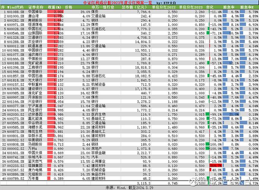This screenshot has height=190, width=259.
Task: Click the stock name 宁沪高速
Action: point(35,106)
